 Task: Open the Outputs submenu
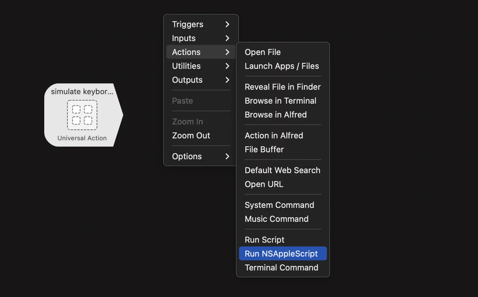tap(201, 80)
